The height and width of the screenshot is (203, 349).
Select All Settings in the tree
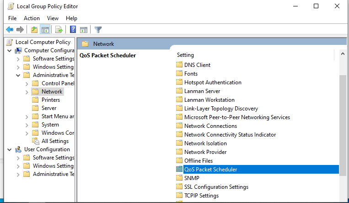click(55, 141)
